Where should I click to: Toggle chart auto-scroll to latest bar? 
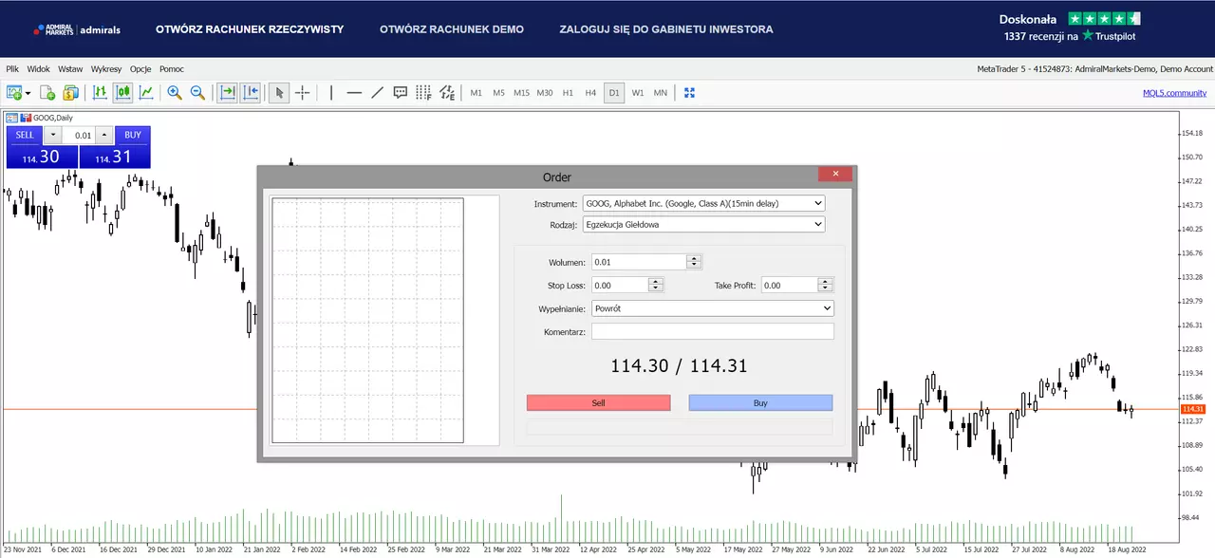click(227, 92)
